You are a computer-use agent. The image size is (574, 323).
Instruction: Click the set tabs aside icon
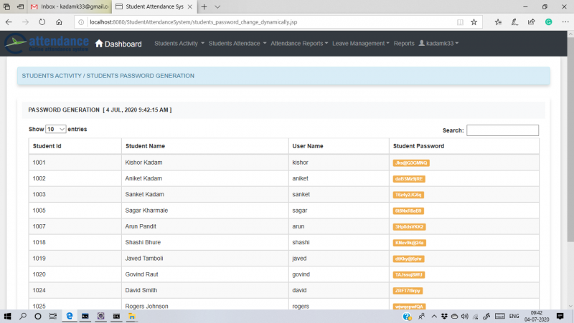pos(21,6)
